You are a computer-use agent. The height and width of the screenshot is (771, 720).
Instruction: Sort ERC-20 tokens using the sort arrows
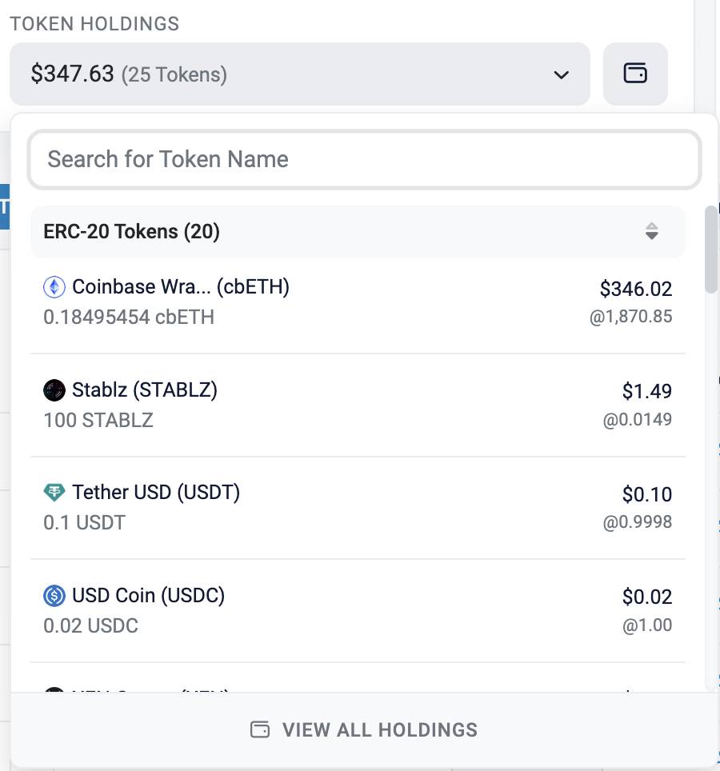652,231
